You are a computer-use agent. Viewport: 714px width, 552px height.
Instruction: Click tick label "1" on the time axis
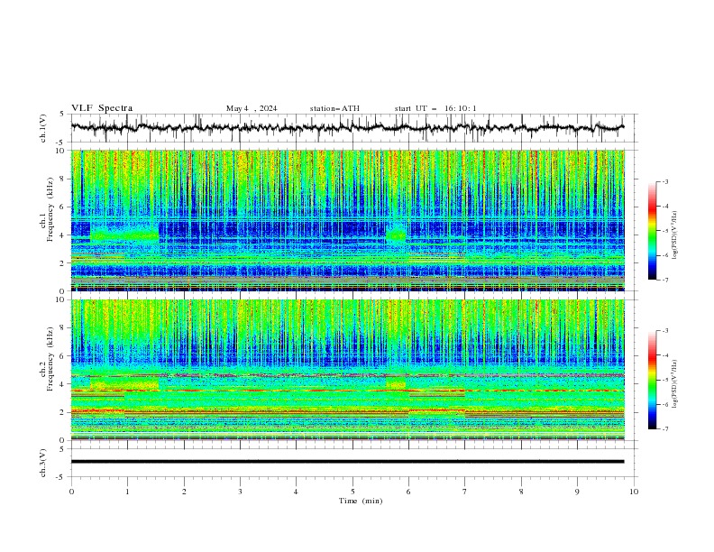127,492
